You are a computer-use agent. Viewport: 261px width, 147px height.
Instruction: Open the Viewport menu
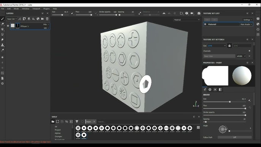pos(36,9)
